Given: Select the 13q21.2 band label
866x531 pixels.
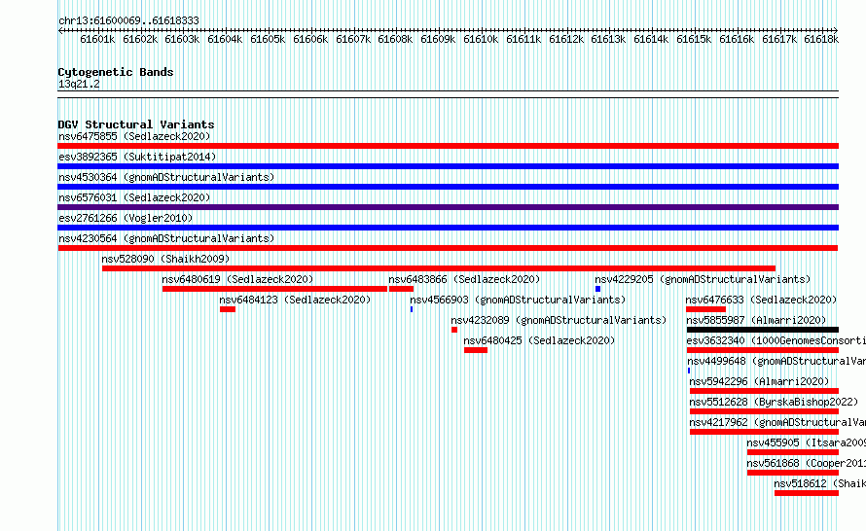Looking at the screenshot, I should tap(79, 84).
